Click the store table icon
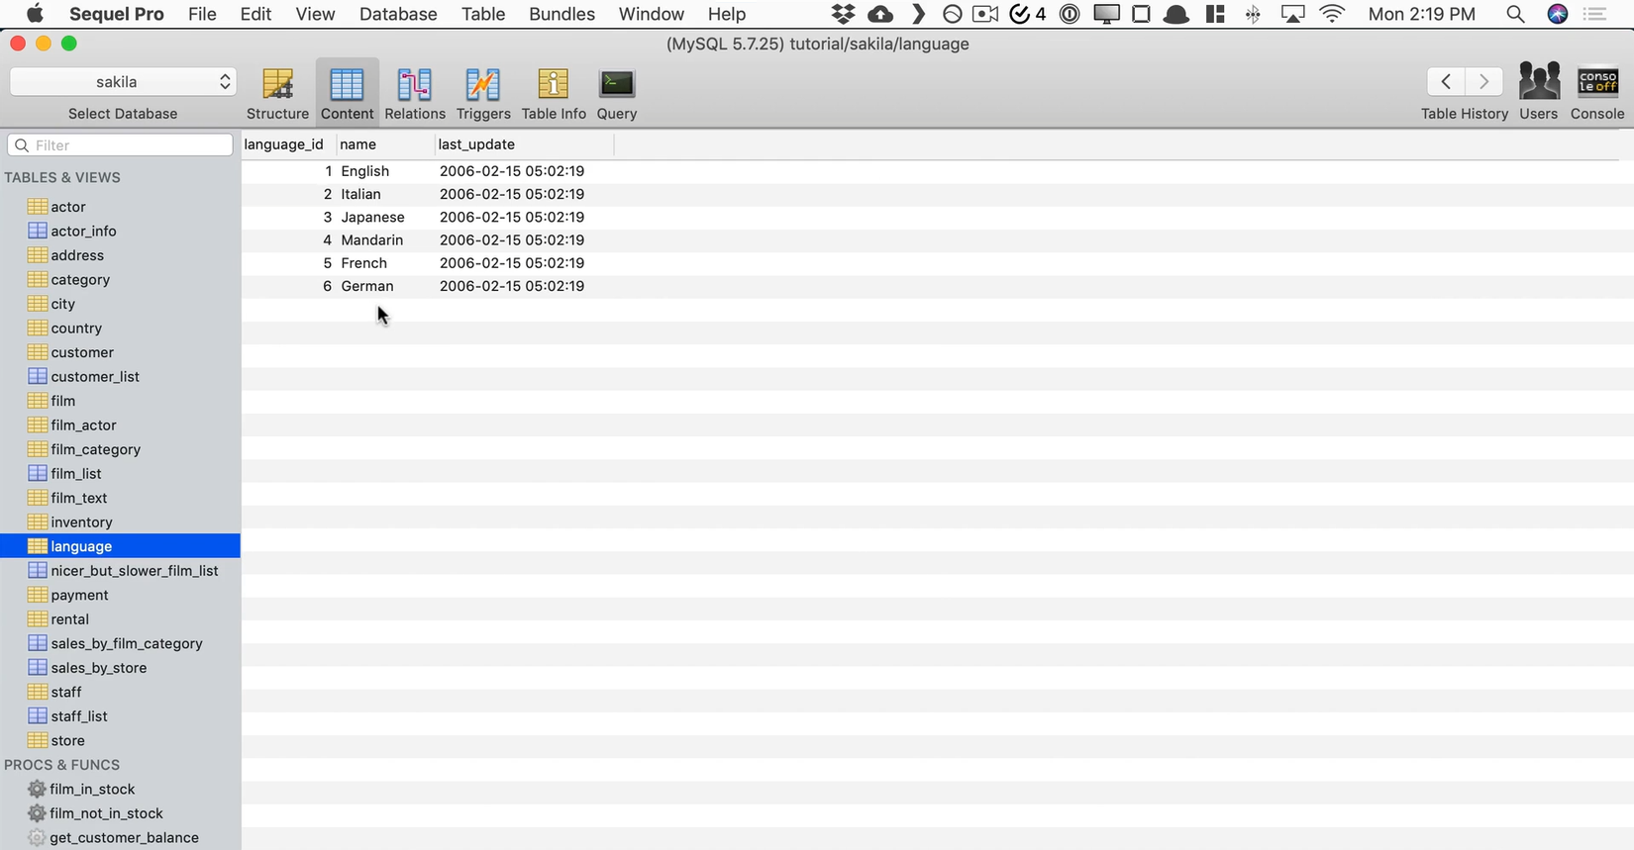The height and width of the screenshot is (850, 1634). pyautogui.click(x=38, y=740)
